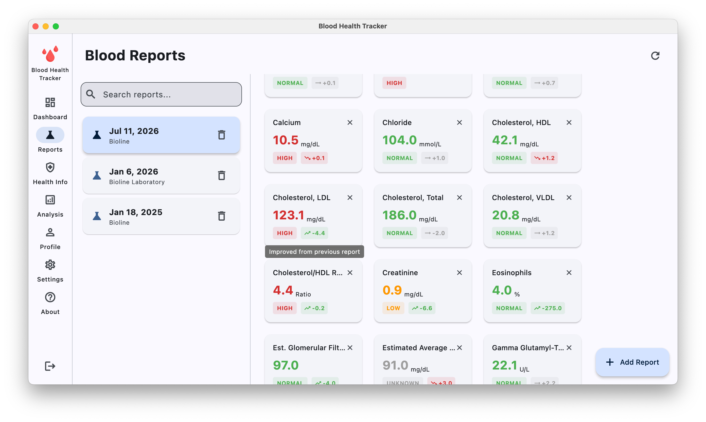
Task: Click the Calcium HIGH status badge
Action: (285, 158)
